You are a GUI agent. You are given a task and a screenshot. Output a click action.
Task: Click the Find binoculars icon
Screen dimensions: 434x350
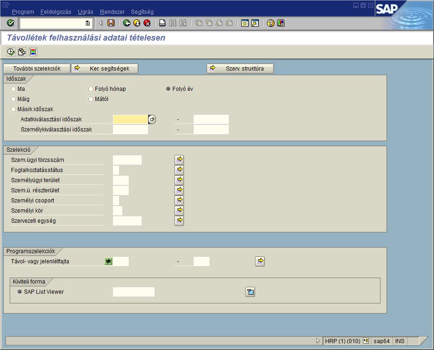pos(172,23)
